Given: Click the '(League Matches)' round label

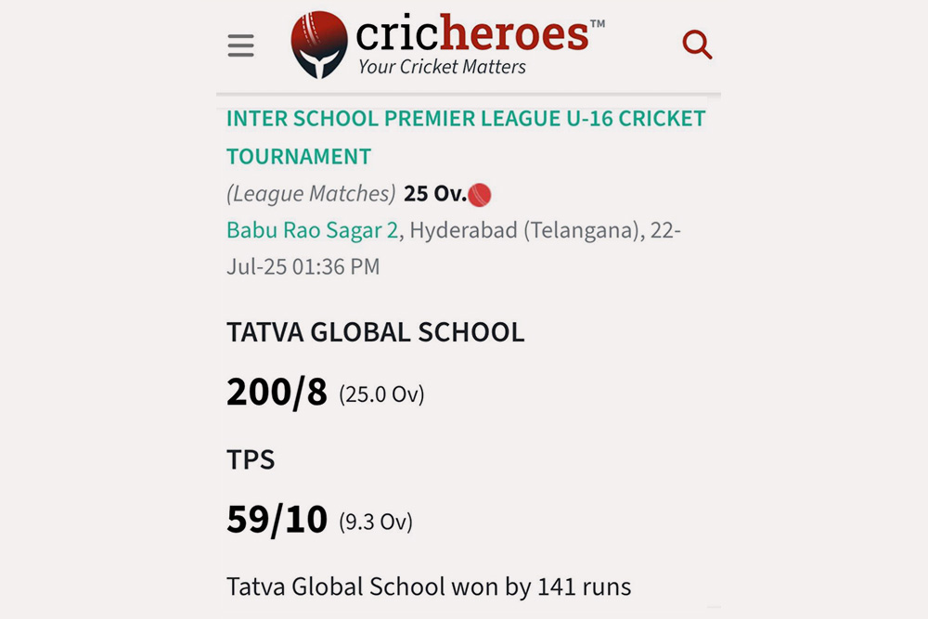Looking at the screenshot, I should [311, 194].
